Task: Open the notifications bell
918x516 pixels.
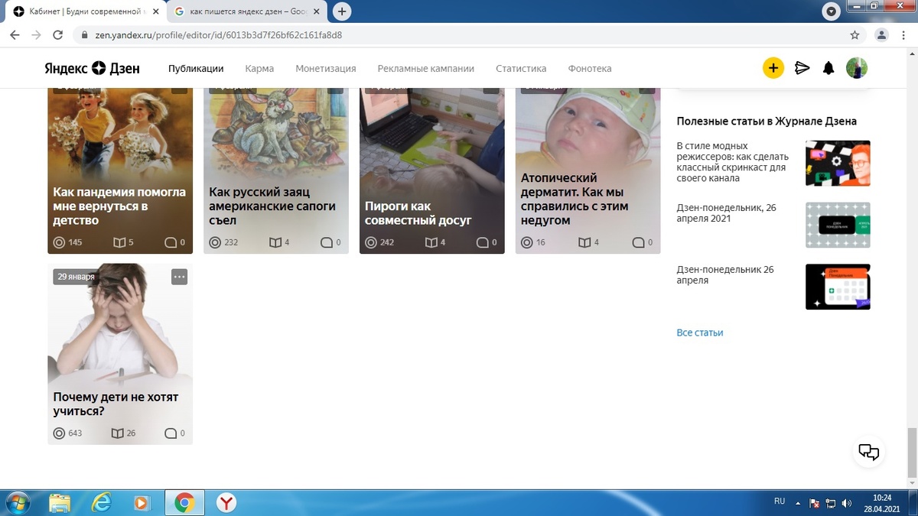Action: (828, 68)
